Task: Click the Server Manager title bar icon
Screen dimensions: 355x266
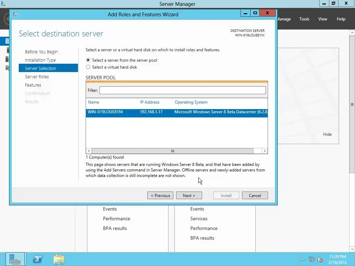Action: pos(3,3)
